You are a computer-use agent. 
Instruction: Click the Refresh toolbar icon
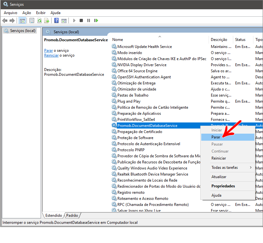39,20
